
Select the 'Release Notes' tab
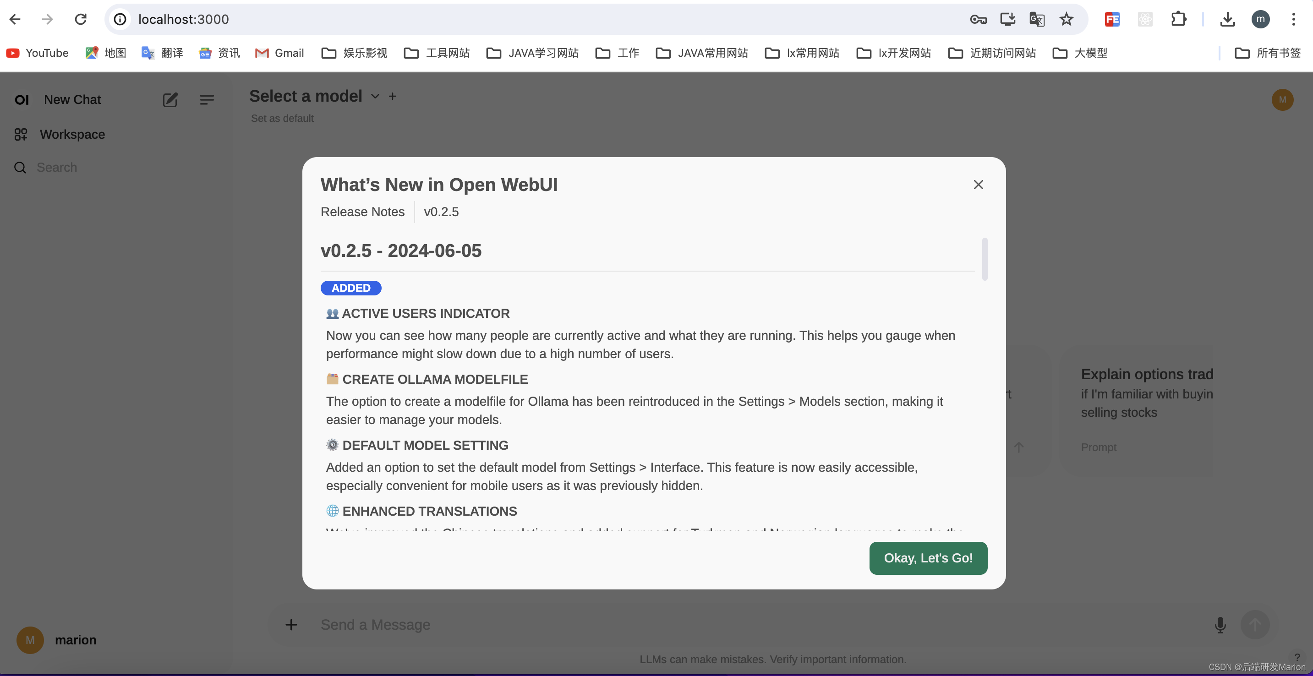click(362, 211)
